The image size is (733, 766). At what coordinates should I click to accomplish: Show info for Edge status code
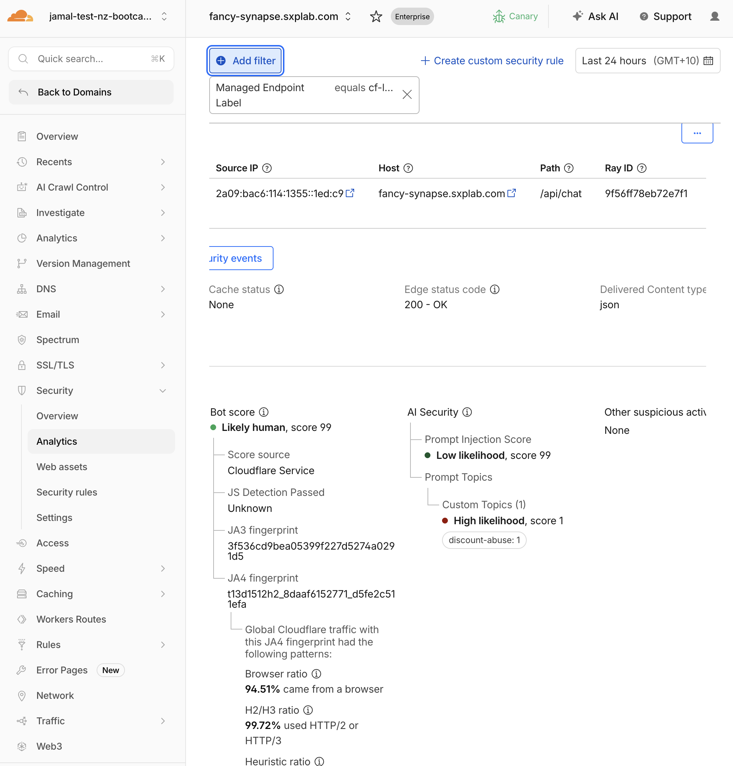coord(495,289)
